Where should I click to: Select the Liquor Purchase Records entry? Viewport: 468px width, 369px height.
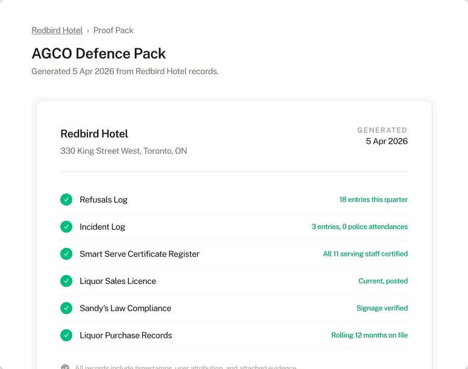[125, 335]
